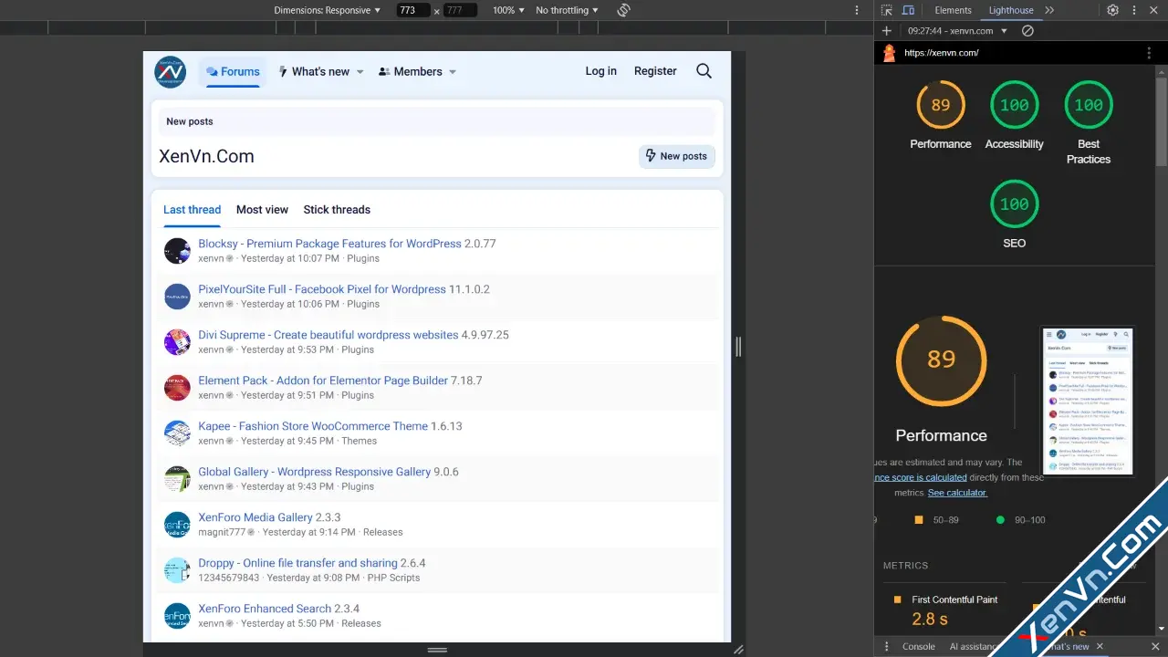The image size is (1168, 657).
Task: Open Blocksy Premium Package thread
Action: click(329, 244)
